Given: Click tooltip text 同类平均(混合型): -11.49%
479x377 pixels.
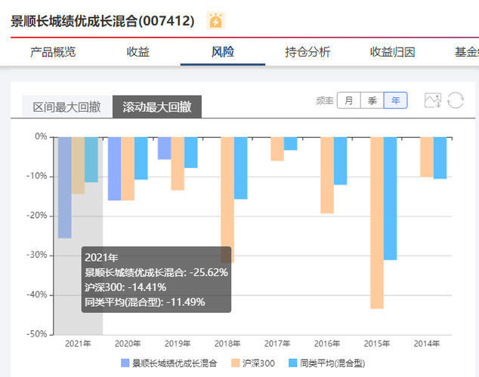Looking at the screenshot, I should (145, 302).
